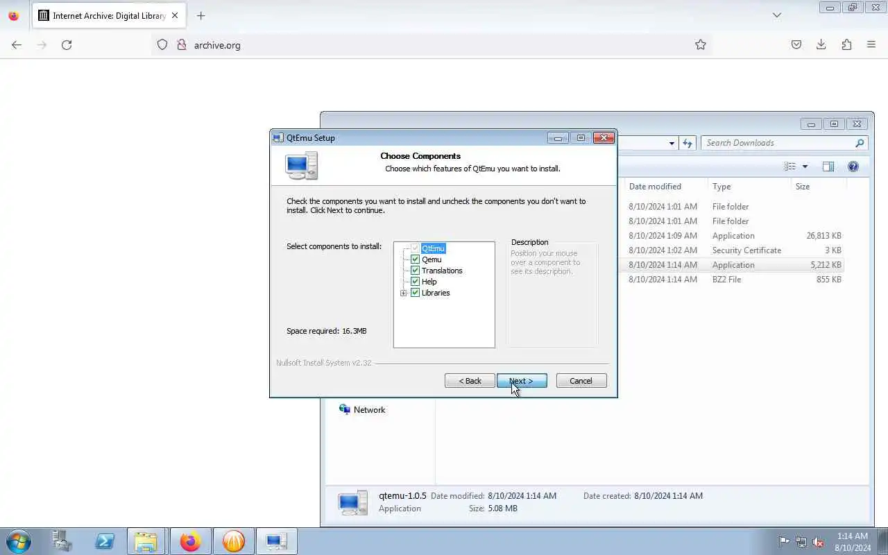
Task: Uncheck the Help component
Action: coord(416,282)
